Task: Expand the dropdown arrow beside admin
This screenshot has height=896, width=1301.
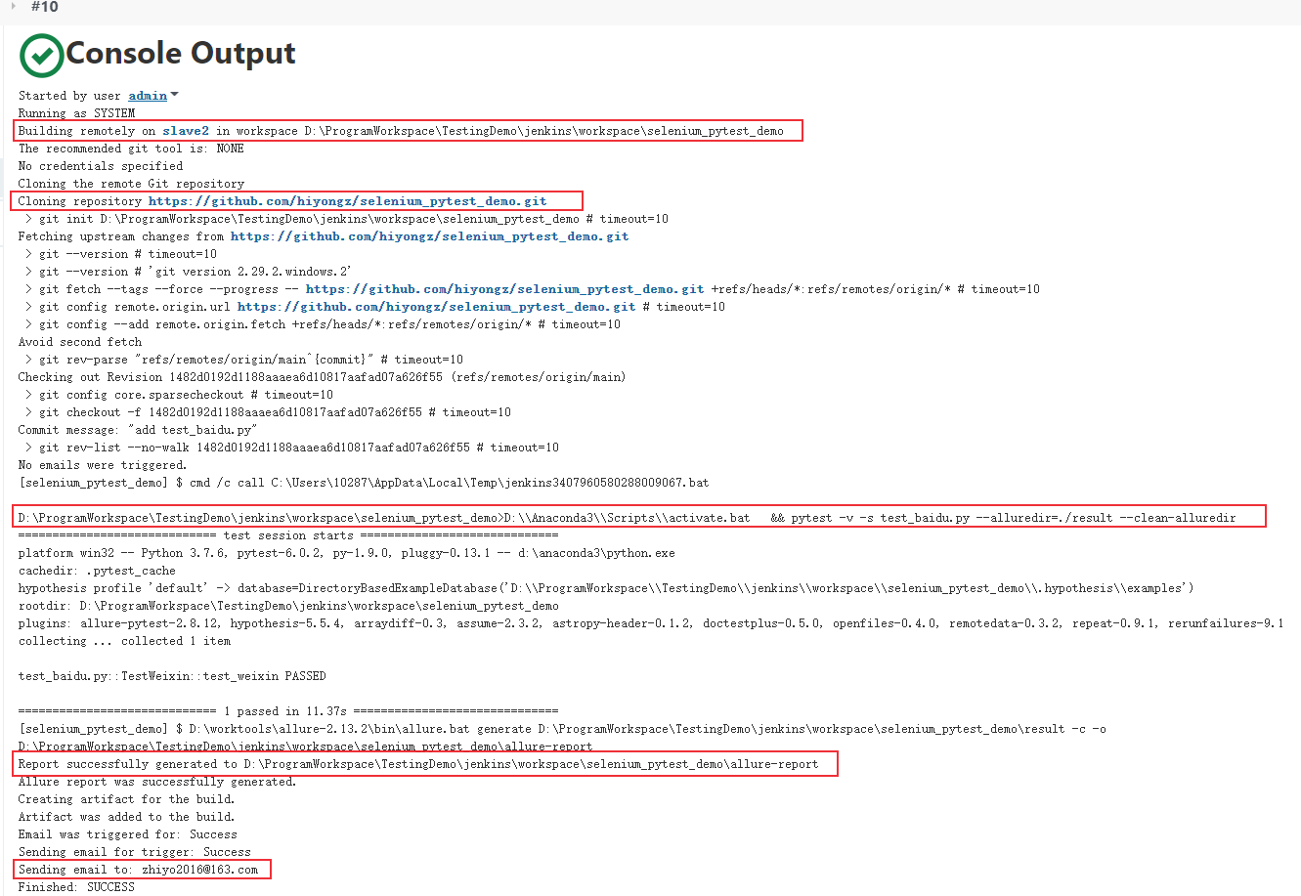Action: pyautogui.click(x=175, y=95)
